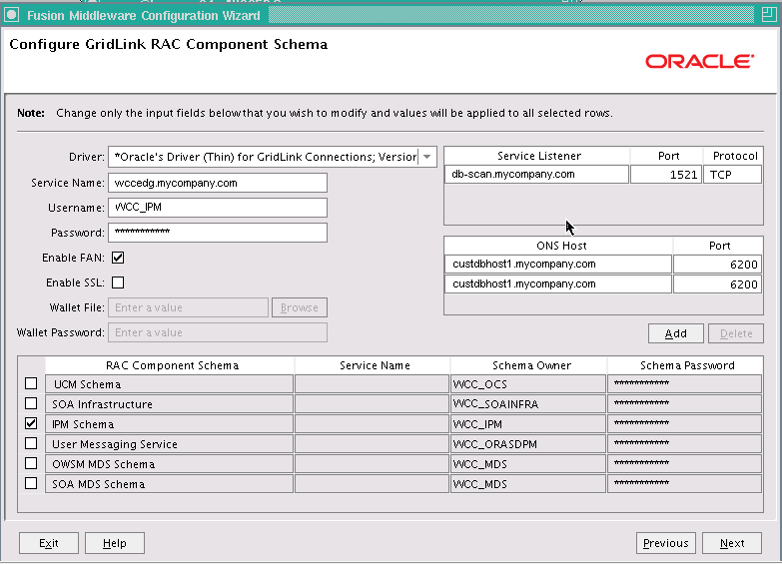This screenshot has height=564, width=782.
Task: Check the OWSM MDS Schema checkbox
Action: (x=31, y=463)
